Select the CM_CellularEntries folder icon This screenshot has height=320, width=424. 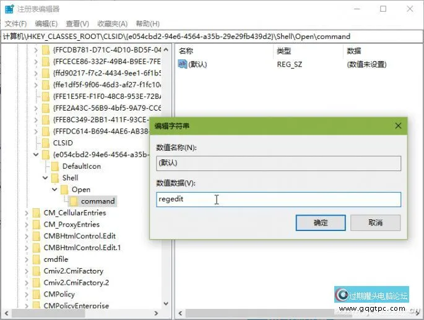[37, 213]
